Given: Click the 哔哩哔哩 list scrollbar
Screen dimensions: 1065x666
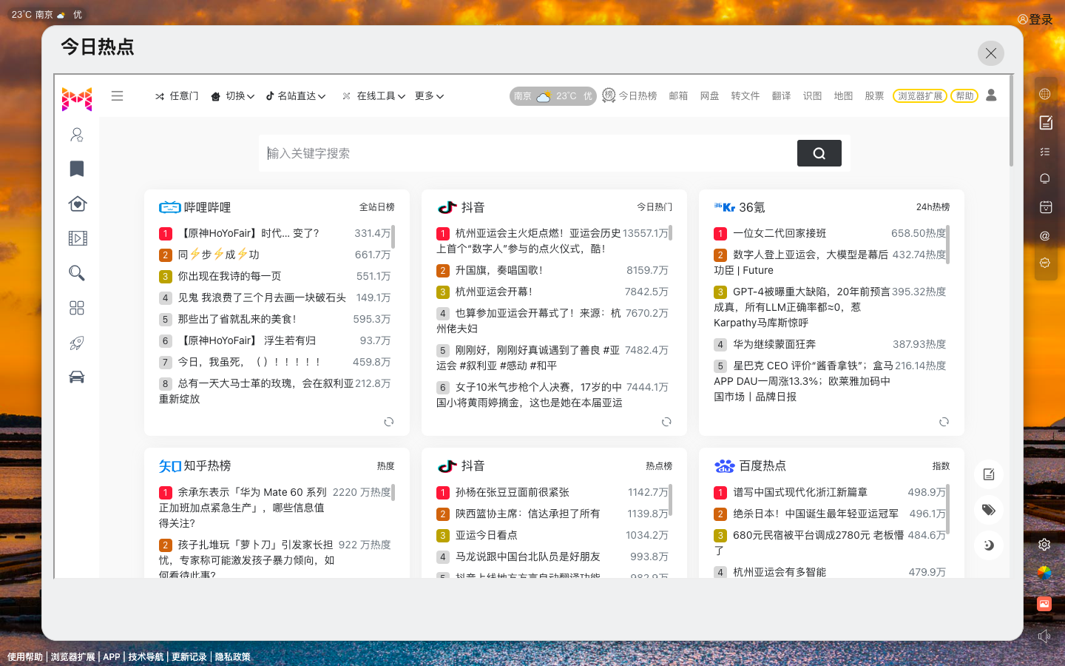Looking at the screenshot, I should 393,237.
